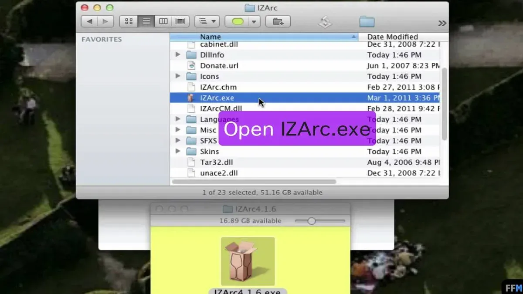This screenshot has height=294, width=523.
Task: Expand the Skins folder disclosure triangle
Action: [x=178, y=151]
